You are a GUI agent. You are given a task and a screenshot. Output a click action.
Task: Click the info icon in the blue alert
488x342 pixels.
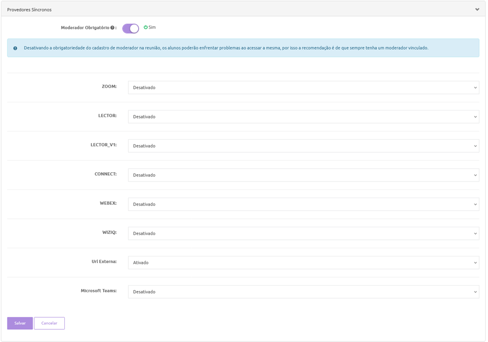click(15, 48)
